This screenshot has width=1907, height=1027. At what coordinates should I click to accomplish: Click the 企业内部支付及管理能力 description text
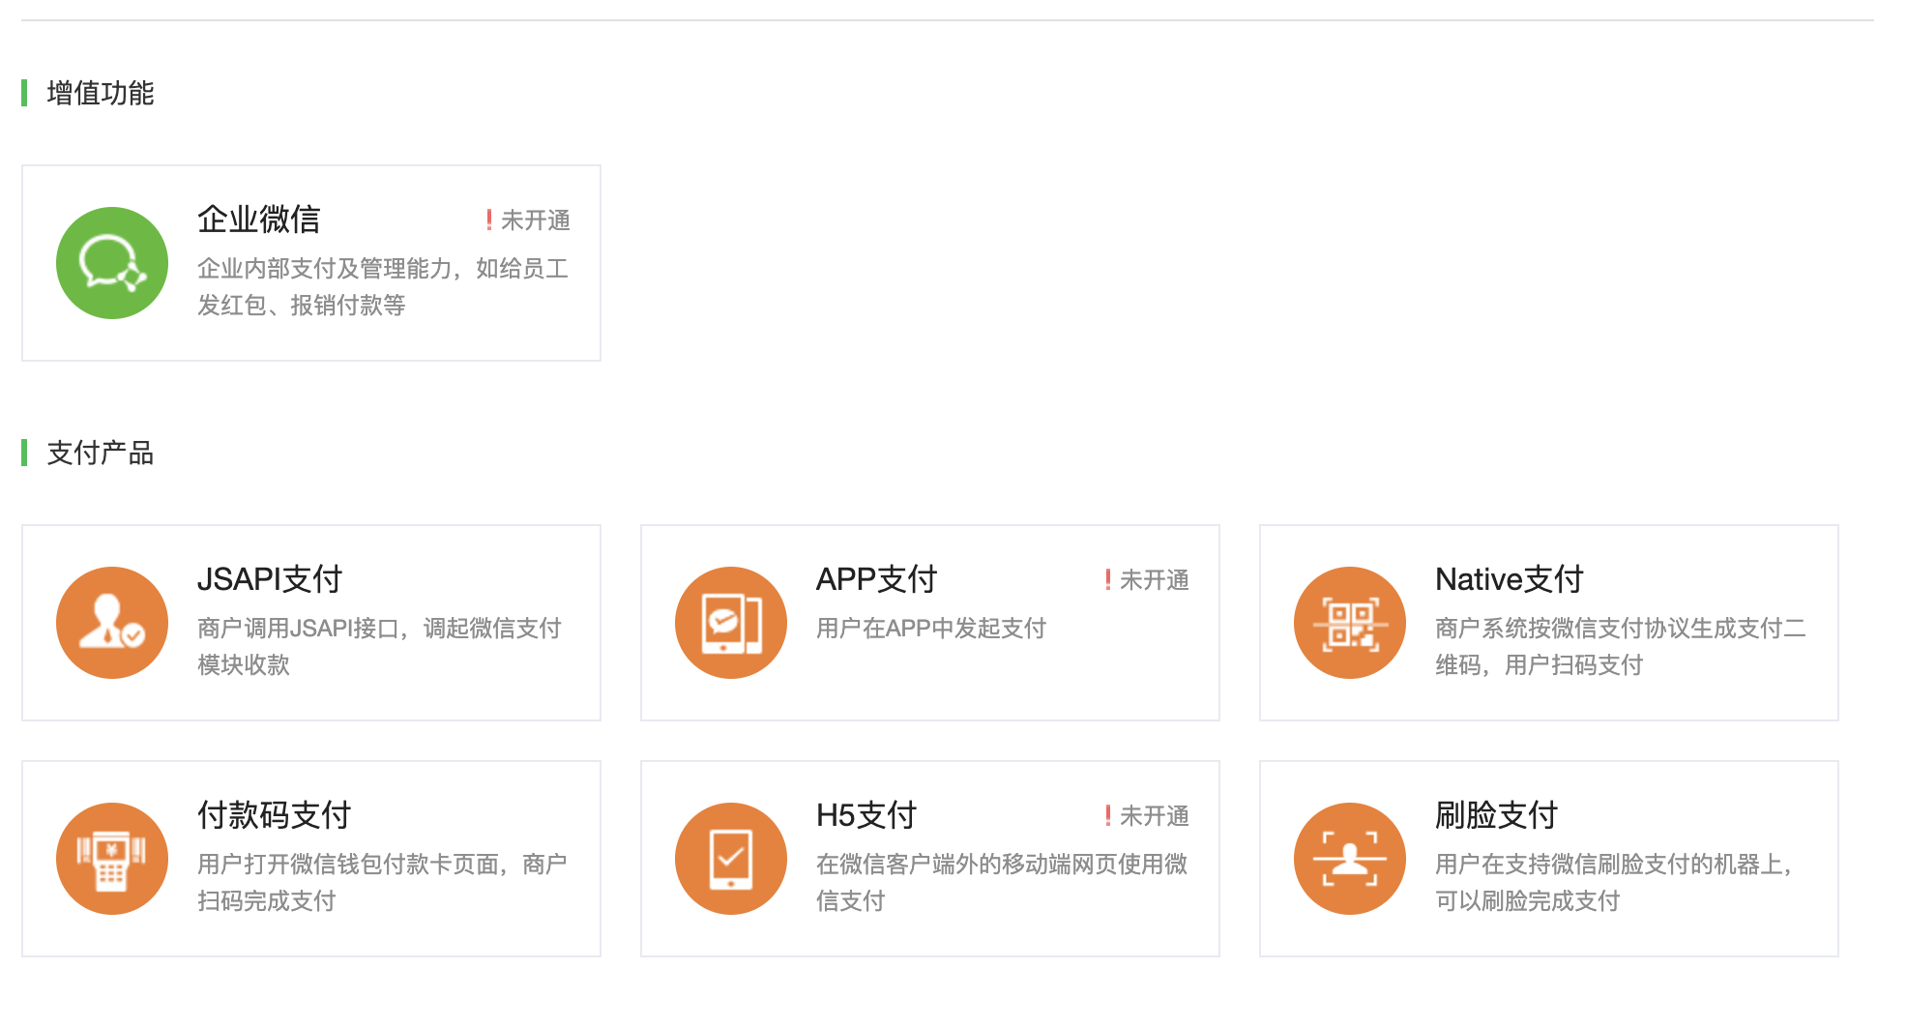pyautogui.click(x=383, y=287)
